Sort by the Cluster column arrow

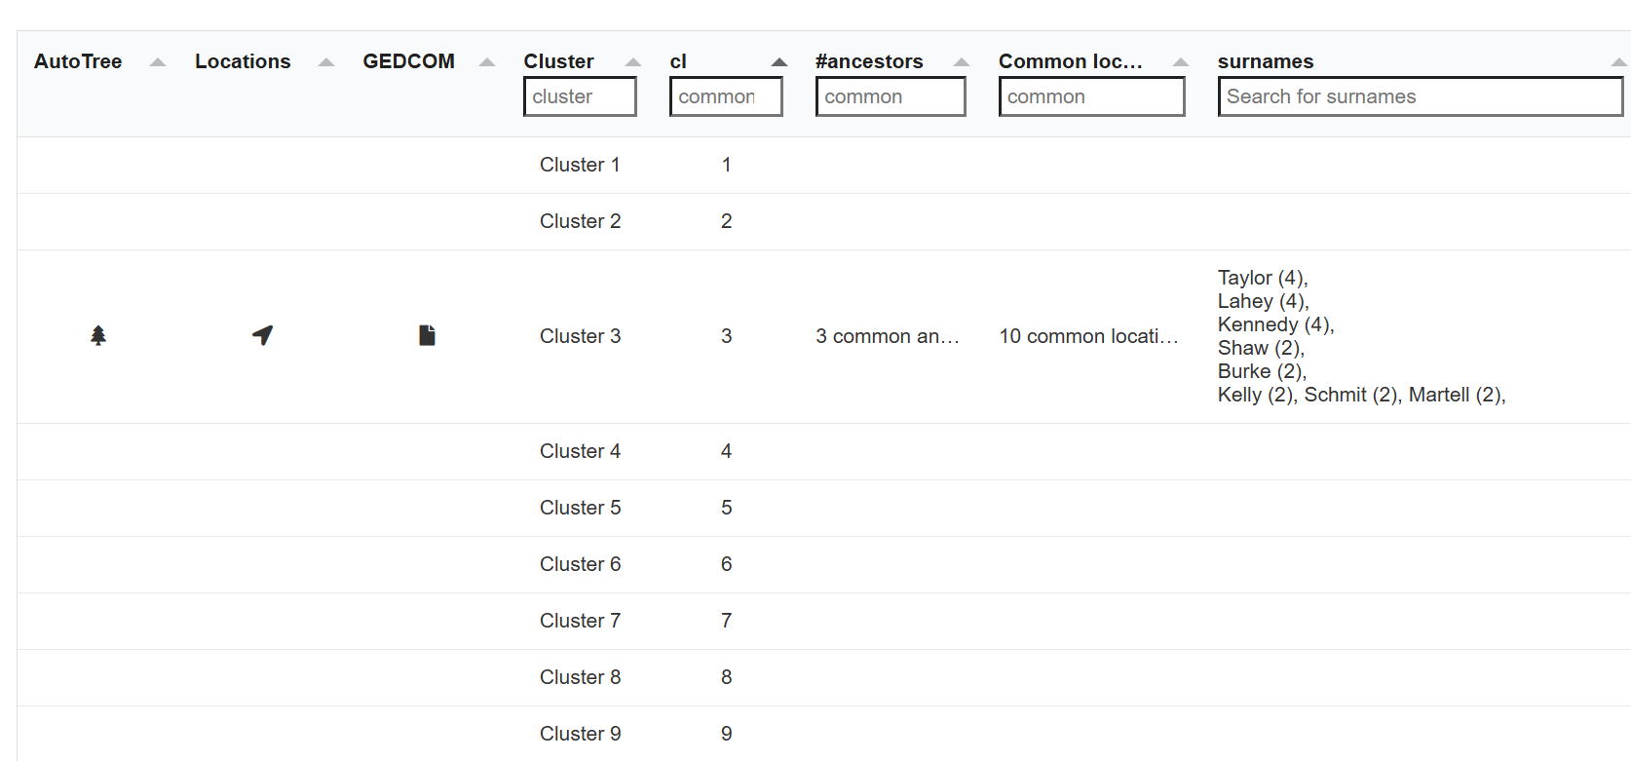pyautogui.click(x=633, y=62)
